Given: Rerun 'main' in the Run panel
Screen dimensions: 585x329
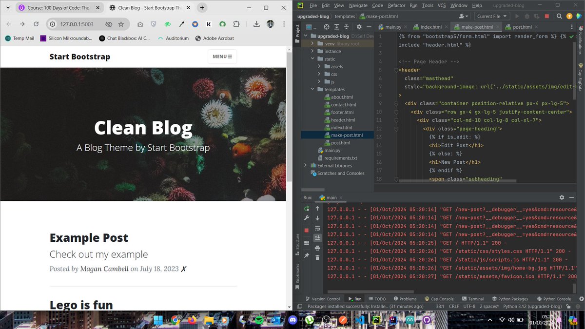Looking at the screenshot, I should click(306, 208).
